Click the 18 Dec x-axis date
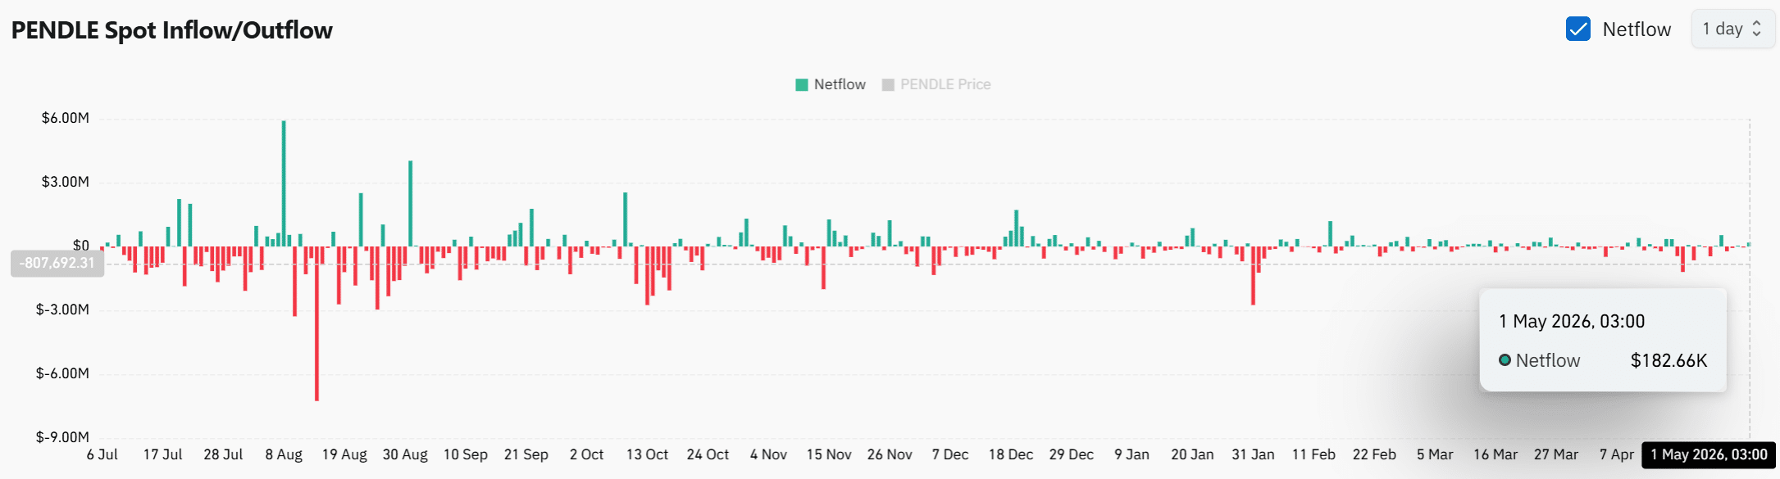Viewport: 1780px width, 479px height. (1011, 454)
